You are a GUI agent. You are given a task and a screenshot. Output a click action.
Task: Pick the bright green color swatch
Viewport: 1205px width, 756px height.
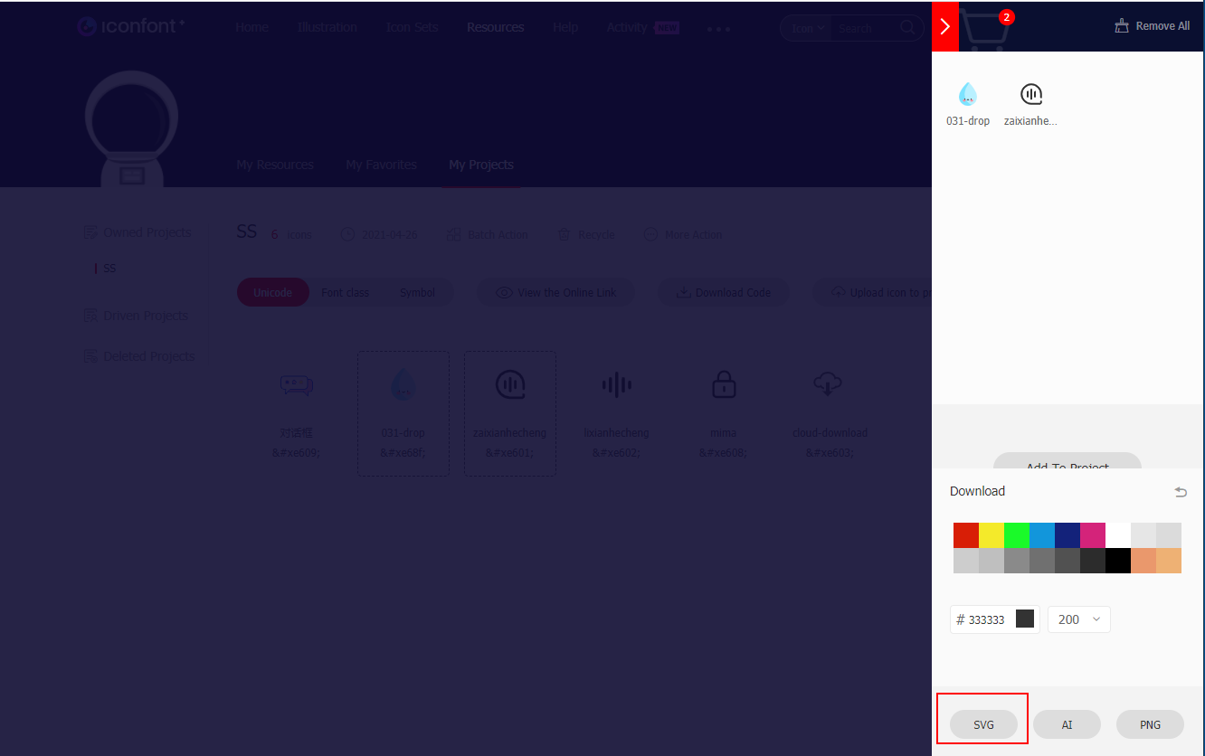(x=1017, y=535)
